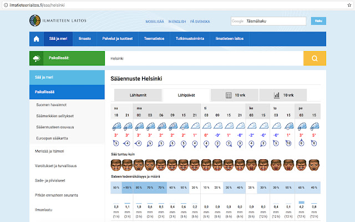Switch to the Lähitunnit tab
The height and width of the screenshot is (222, 355).
tap(138, 95)
